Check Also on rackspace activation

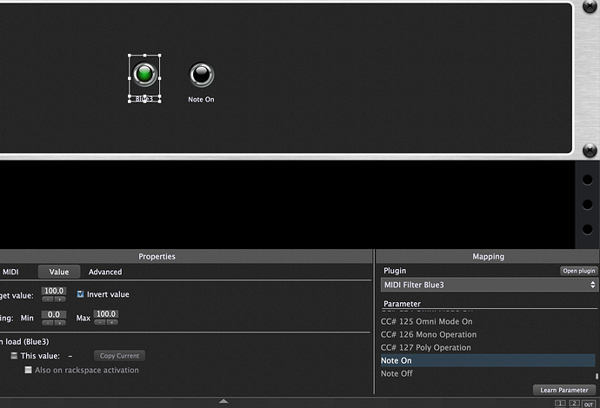point(29,370)
